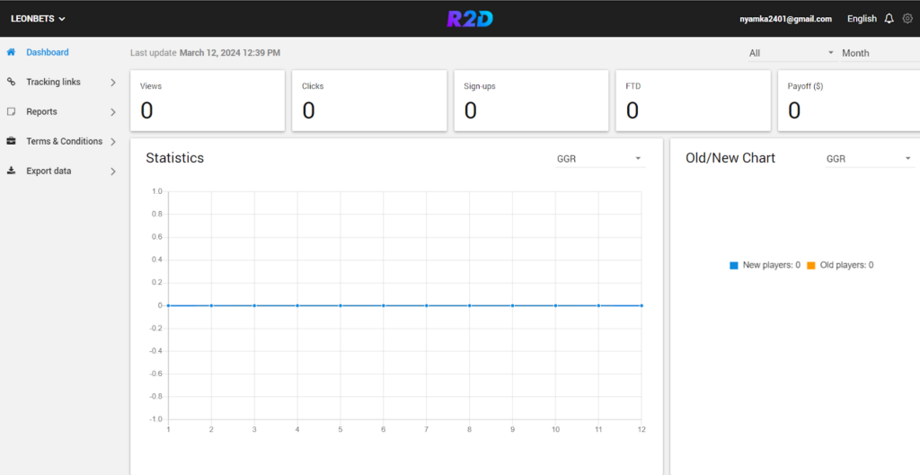
Task: Select the Clicks stat card
Action: (369, 101)
